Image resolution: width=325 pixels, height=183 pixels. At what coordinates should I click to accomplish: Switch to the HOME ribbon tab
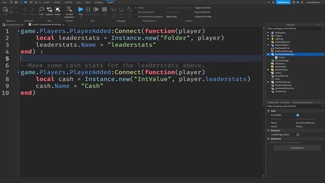[46, 2]
